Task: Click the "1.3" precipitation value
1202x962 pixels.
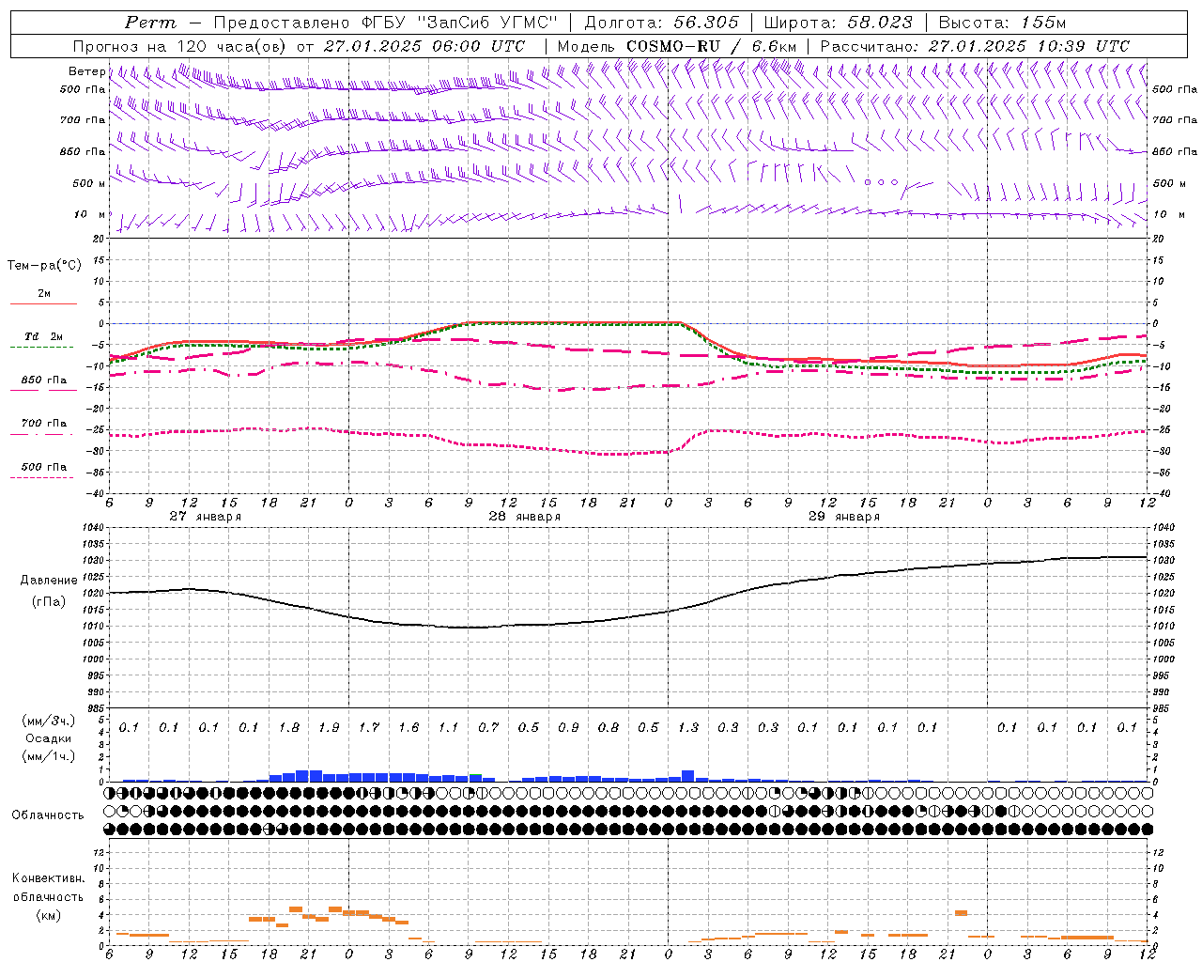Action: coord(688,727)
